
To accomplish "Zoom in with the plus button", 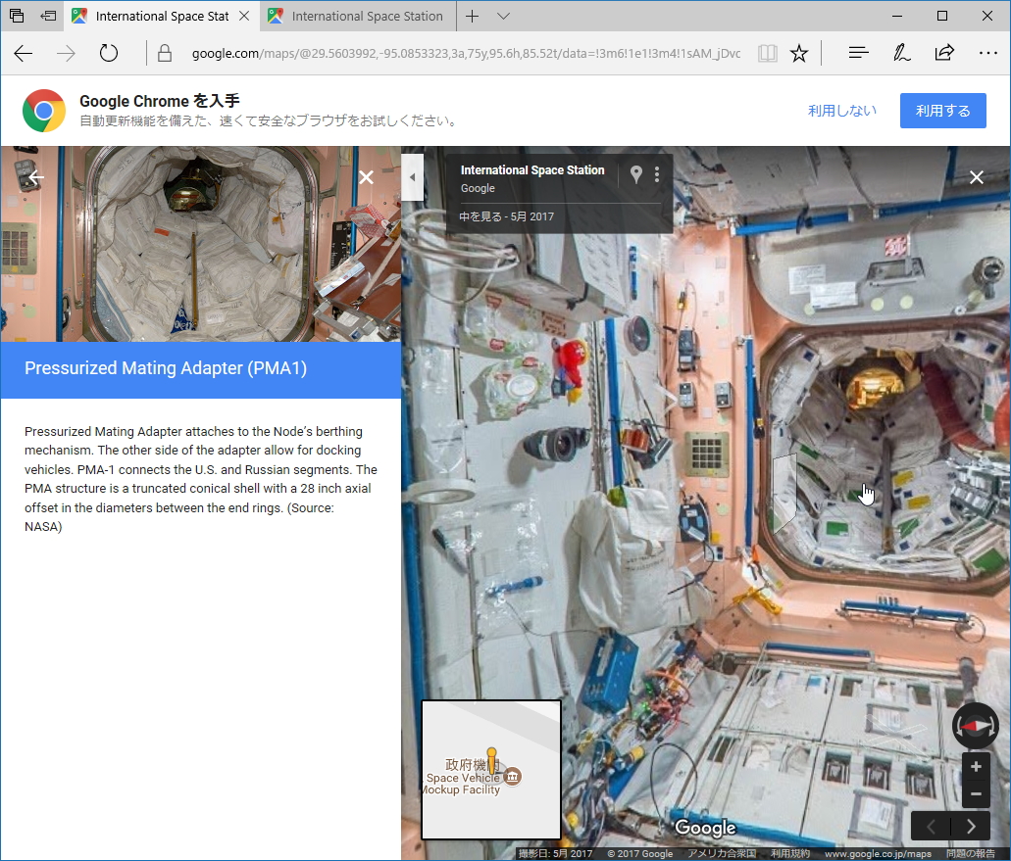I will (976, 766).
